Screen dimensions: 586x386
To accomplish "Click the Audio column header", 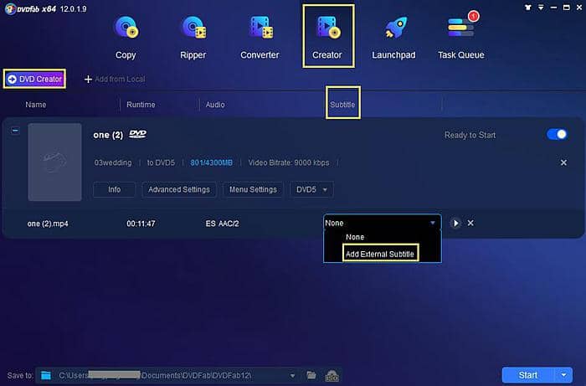I will click(x=215, y=105).
